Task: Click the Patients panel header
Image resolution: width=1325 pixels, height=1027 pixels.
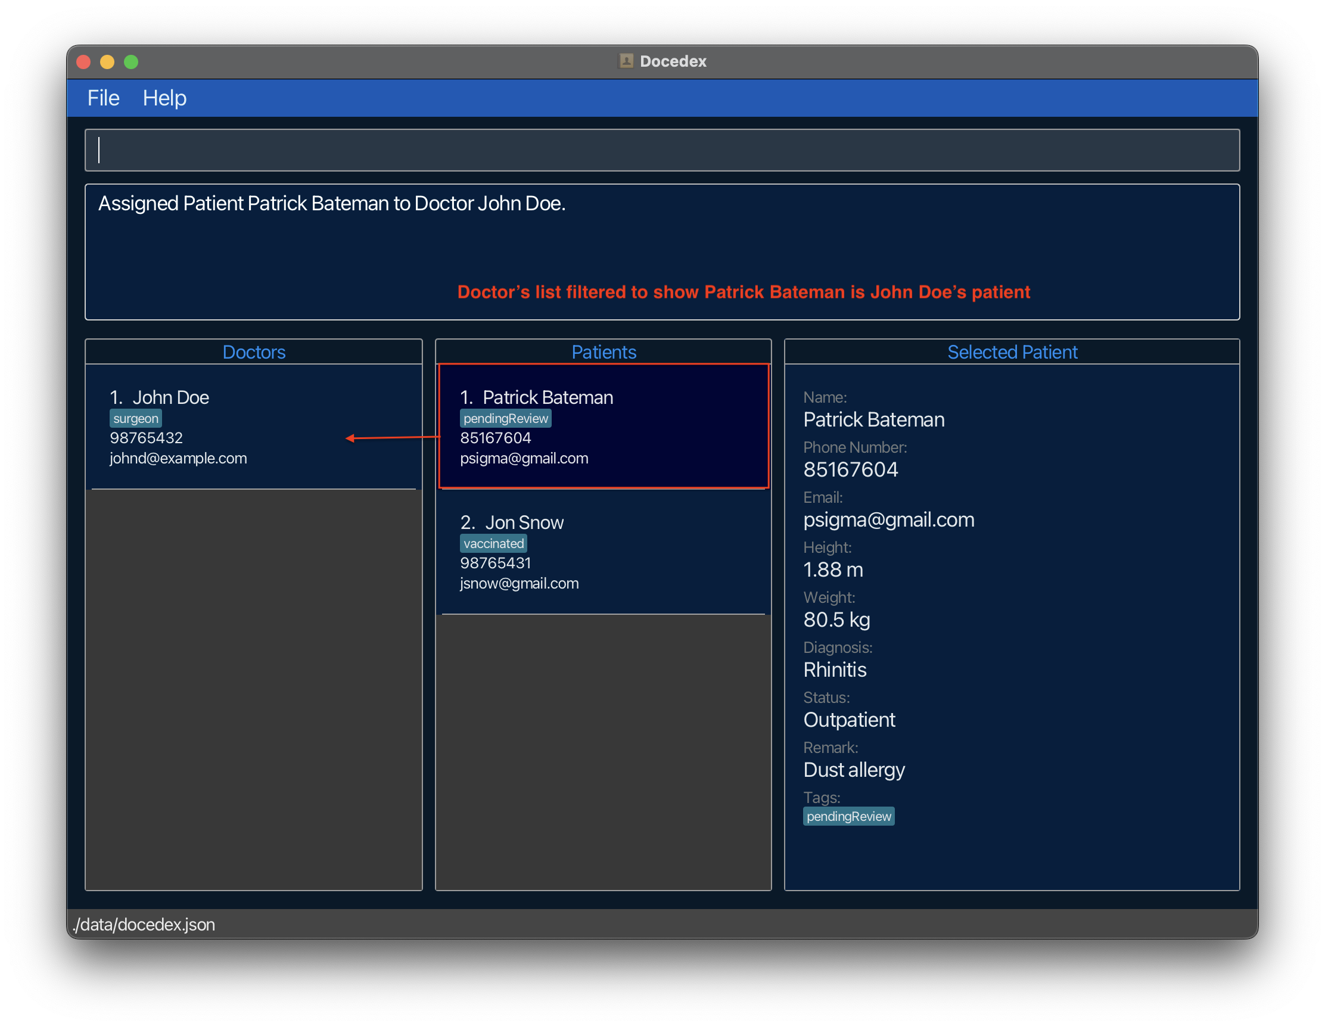Action: tap(604, 352)
